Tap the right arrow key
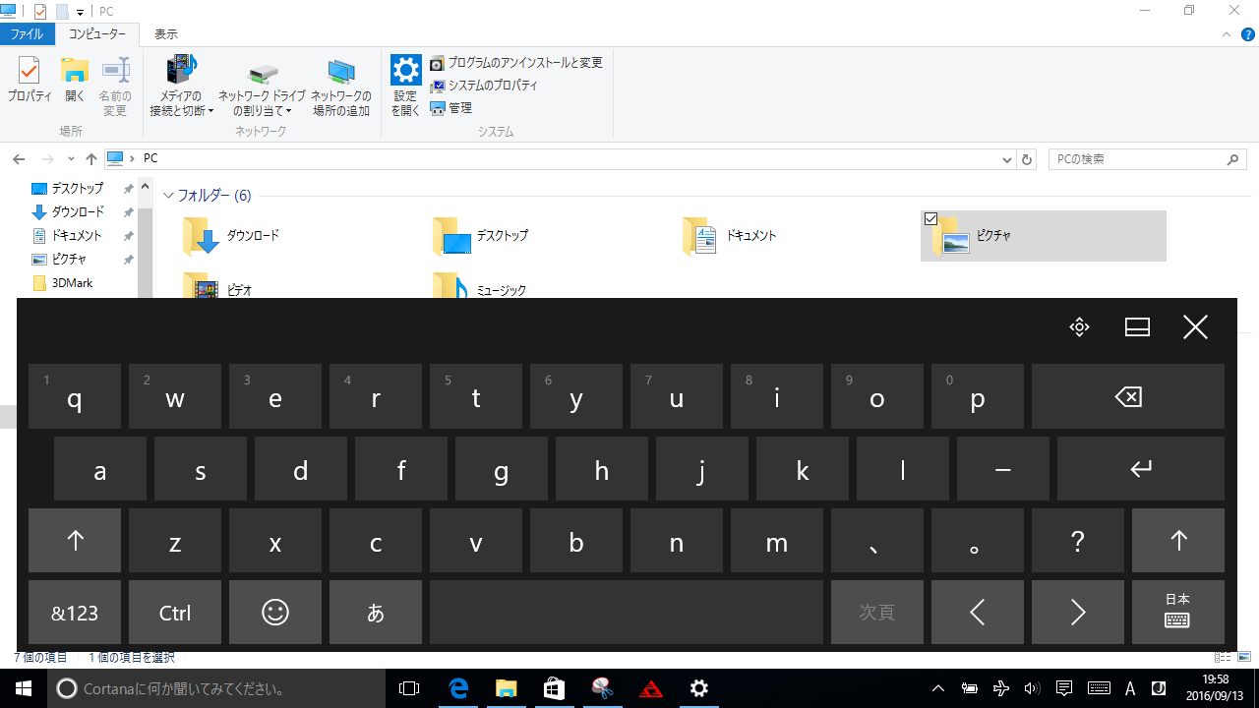1259x708 pixels. (x=1078, y=613)
